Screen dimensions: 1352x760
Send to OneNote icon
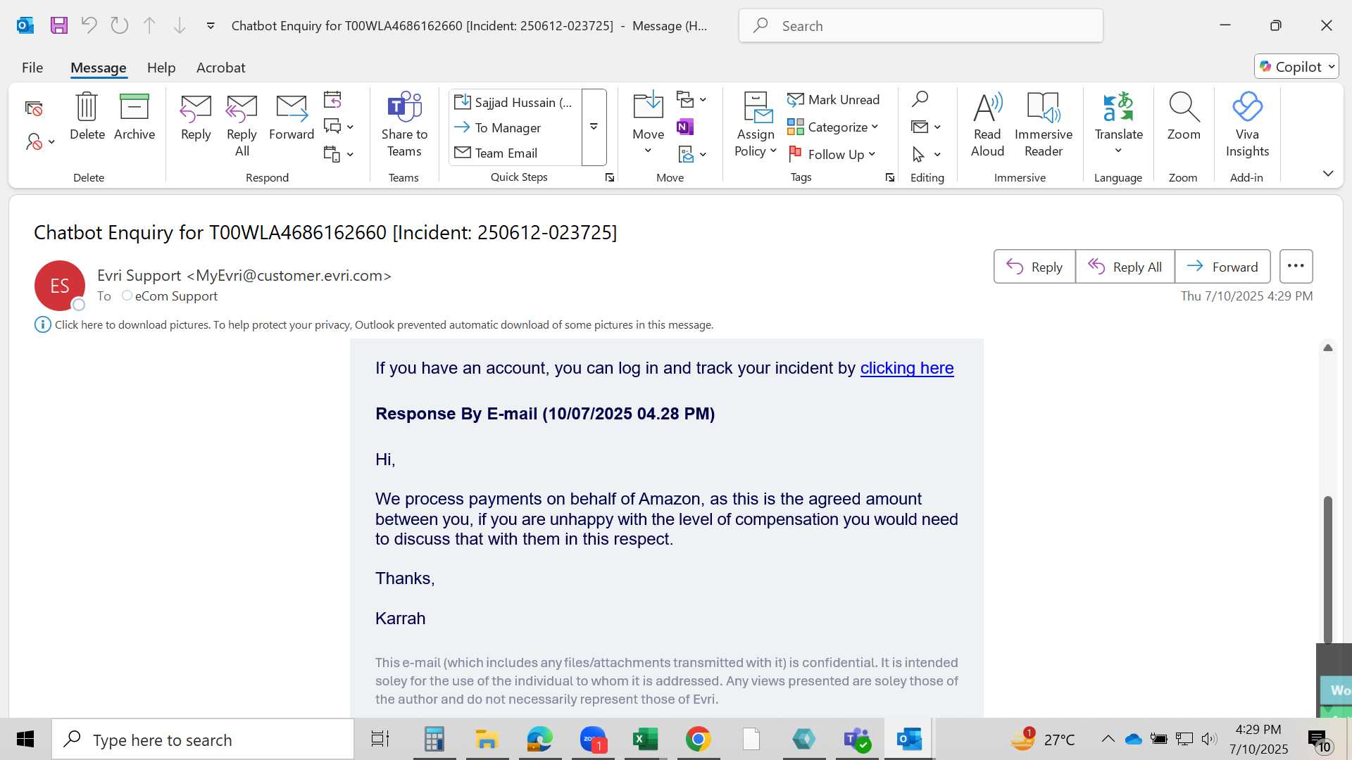pyautogui.click(x=685, y=127)
